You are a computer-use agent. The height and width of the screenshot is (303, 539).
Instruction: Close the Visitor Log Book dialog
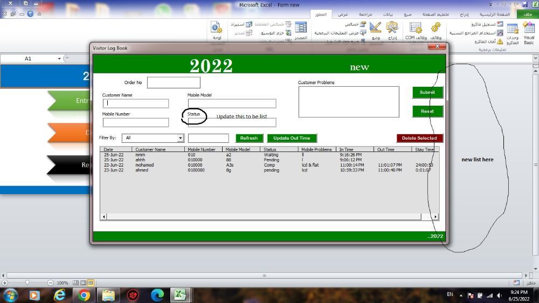point(437,46)
